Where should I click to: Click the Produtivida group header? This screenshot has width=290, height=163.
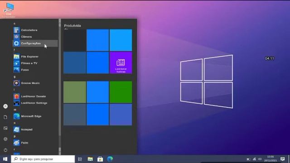pyautogui.click(x=72, y=26)
